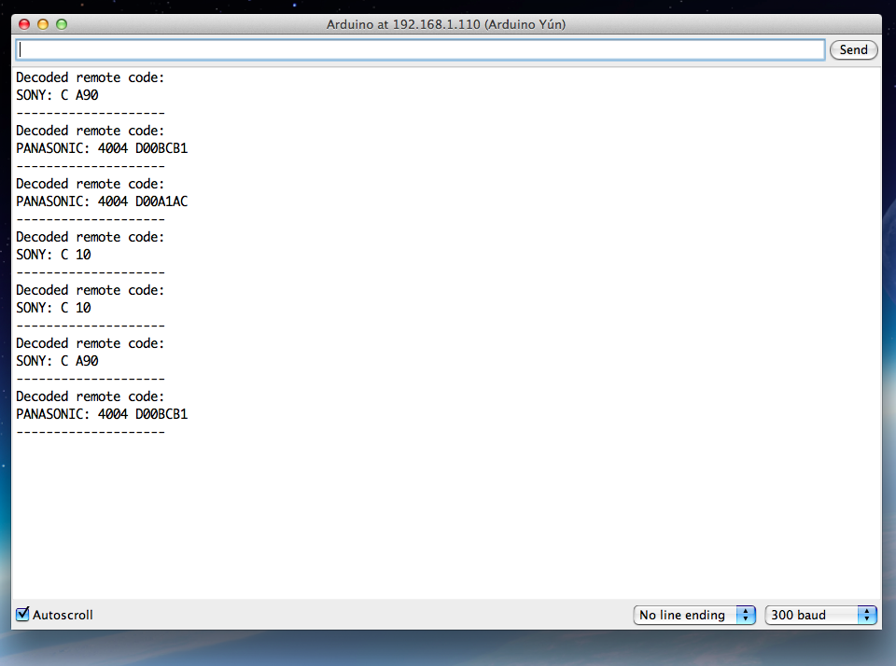896x666 pixels.
Task: Close the Arduino serial monitor window
Action: coord(24,24)
